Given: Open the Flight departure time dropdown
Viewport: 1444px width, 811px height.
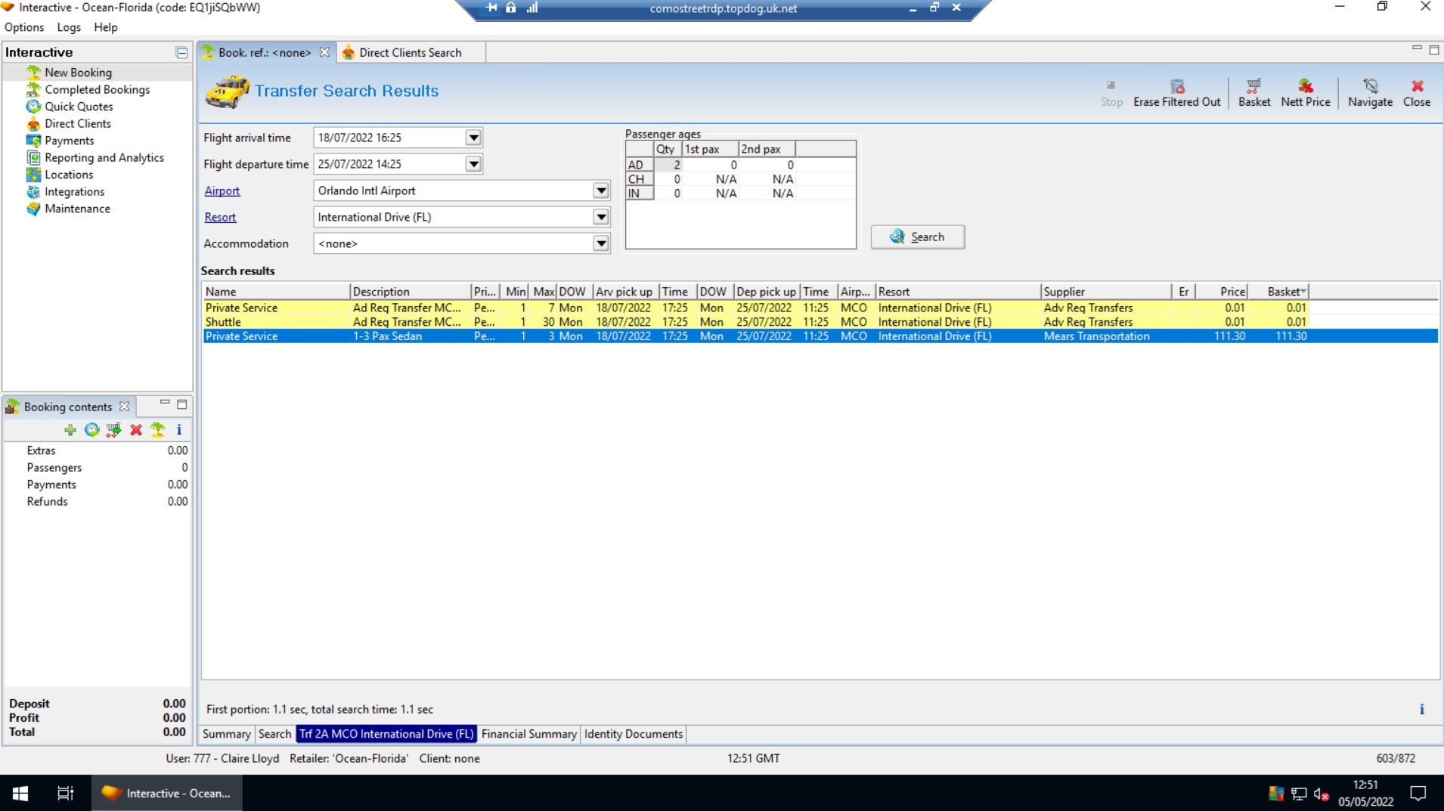Looking at the screenshot, I should [x=473, y=164].
